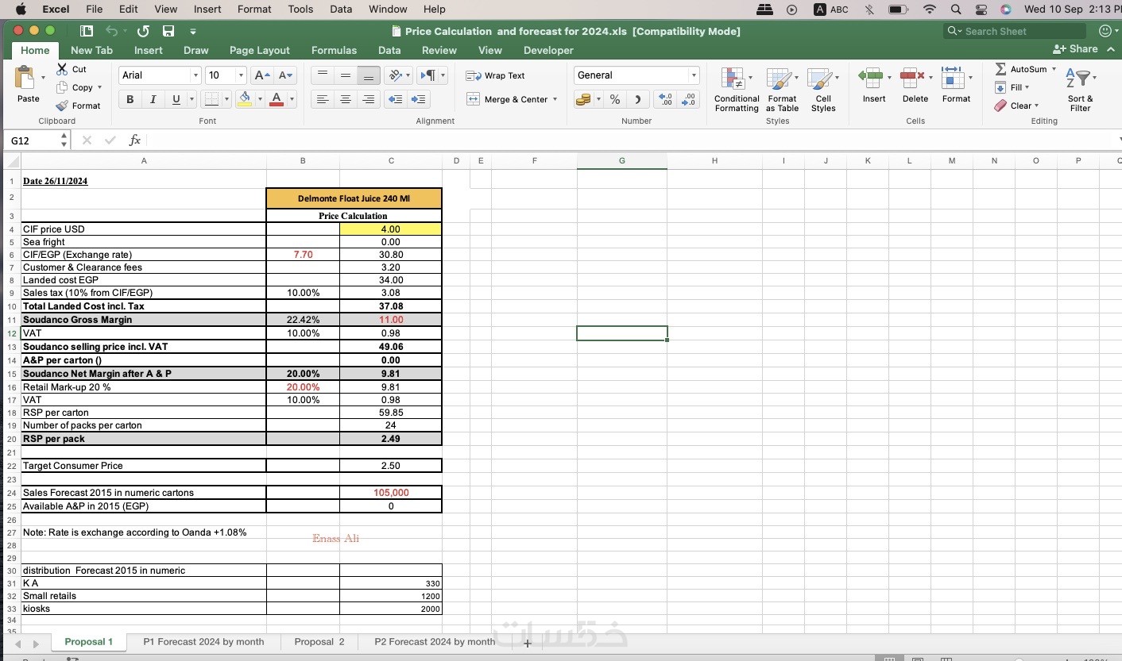Click the Copy icon in Clipboard group

pyautogui.click(x=63, y=87)
